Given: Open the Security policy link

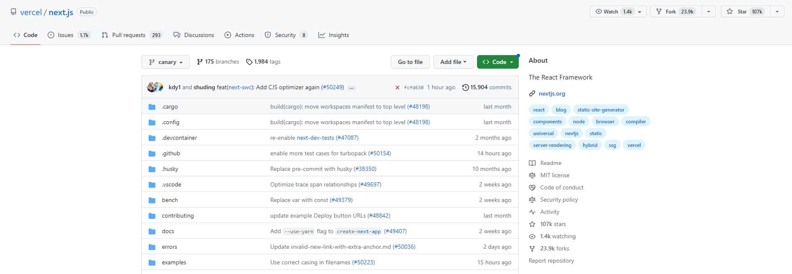Looking at the screenshot, I should click(559, 200).
